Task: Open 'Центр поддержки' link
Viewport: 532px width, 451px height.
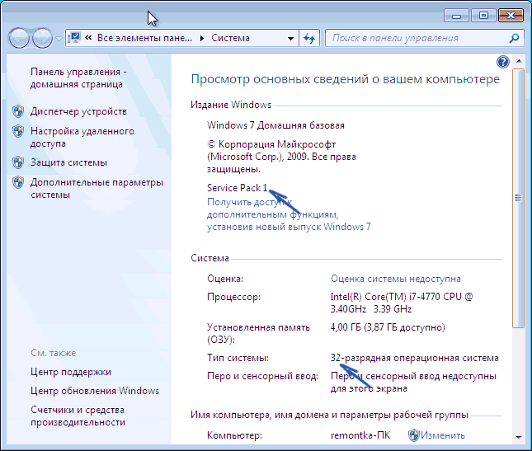Action: coord(71,372)
